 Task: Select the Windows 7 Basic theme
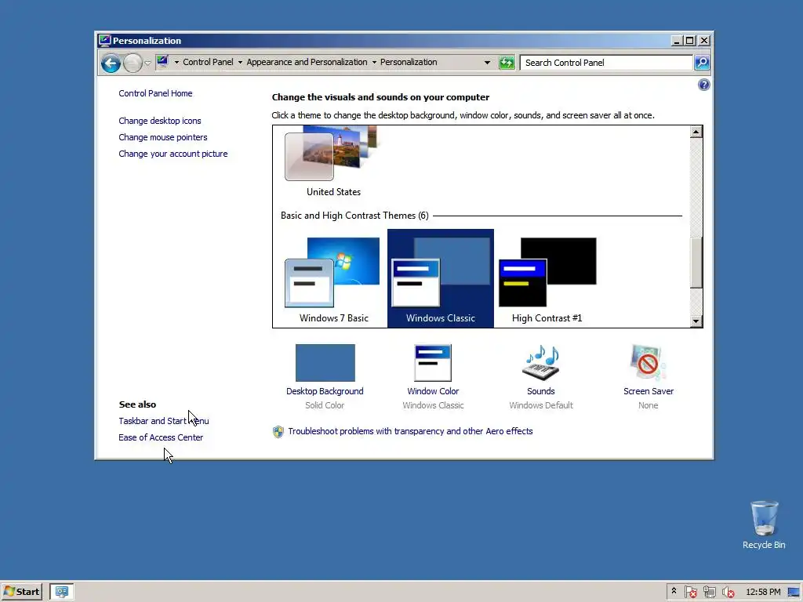click(333, 278)
